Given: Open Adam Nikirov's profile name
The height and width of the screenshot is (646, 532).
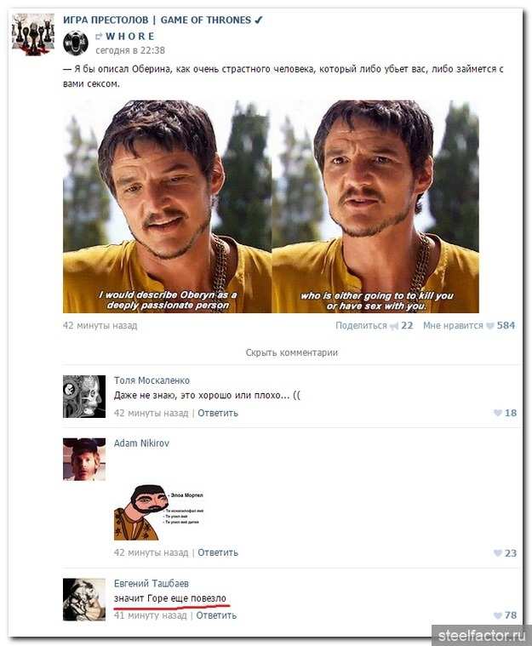Looking at the screenshot, I should coord(141,443).
